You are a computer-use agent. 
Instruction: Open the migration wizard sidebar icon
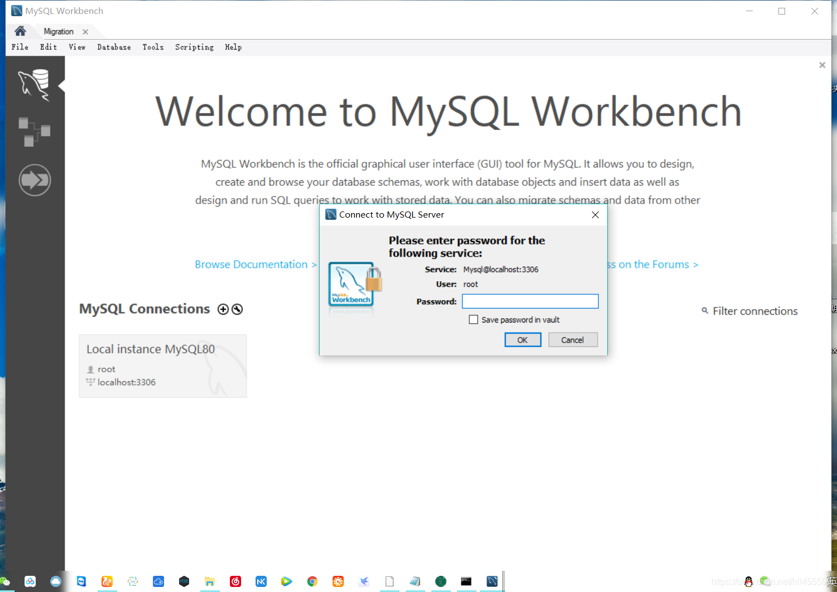[35, 180]
